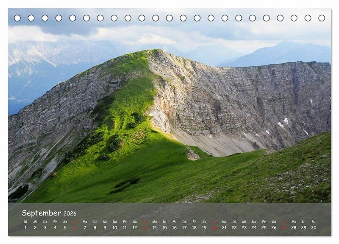
Task: Click the snow patches on the rocky slope
Action: point(284,123)
